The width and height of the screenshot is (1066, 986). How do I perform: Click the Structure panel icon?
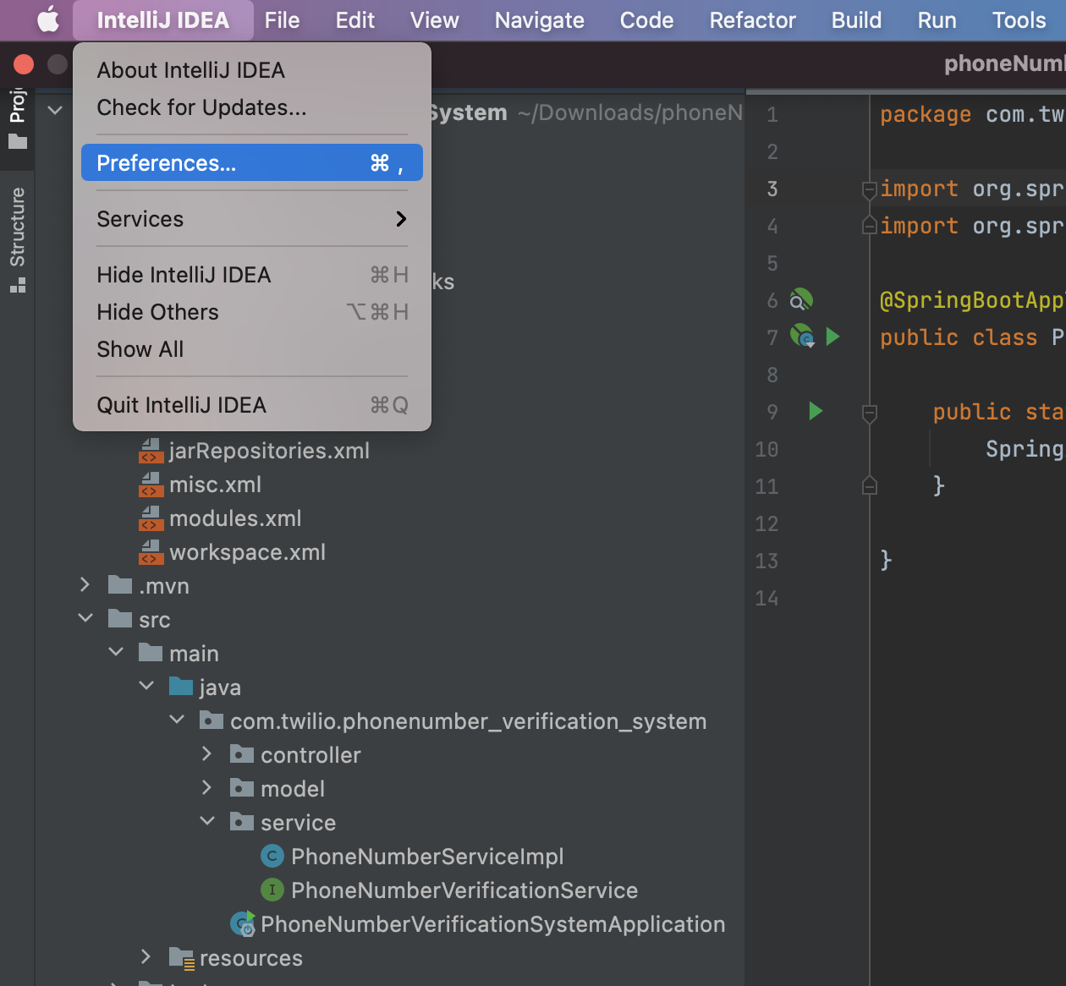coord(18,286)
